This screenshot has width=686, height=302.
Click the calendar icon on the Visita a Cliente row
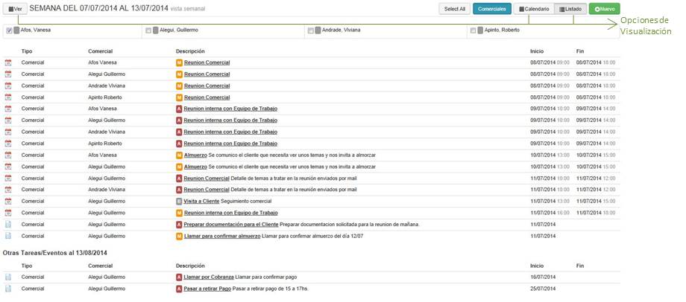click(x=9, y=202)
